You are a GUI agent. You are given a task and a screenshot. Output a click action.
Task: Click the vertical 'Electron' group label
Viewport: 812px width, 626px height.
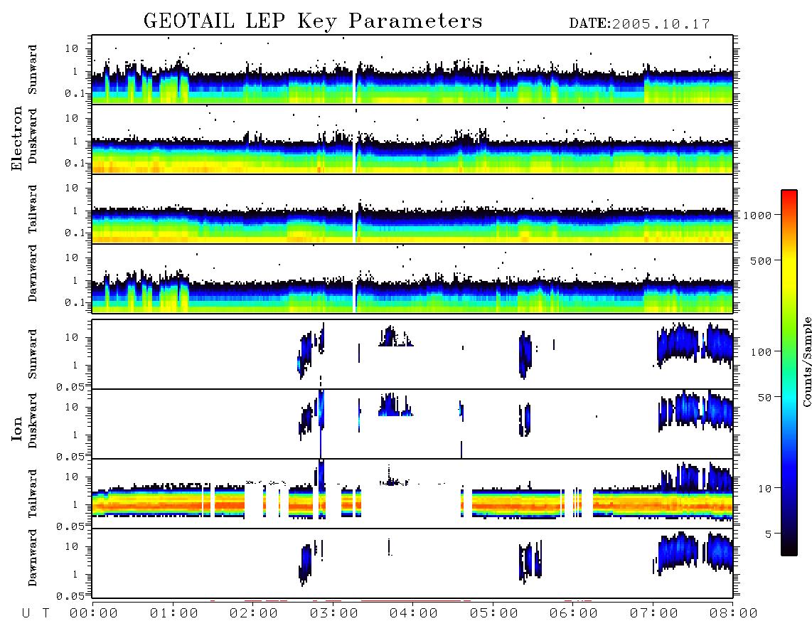coord(16,139)
